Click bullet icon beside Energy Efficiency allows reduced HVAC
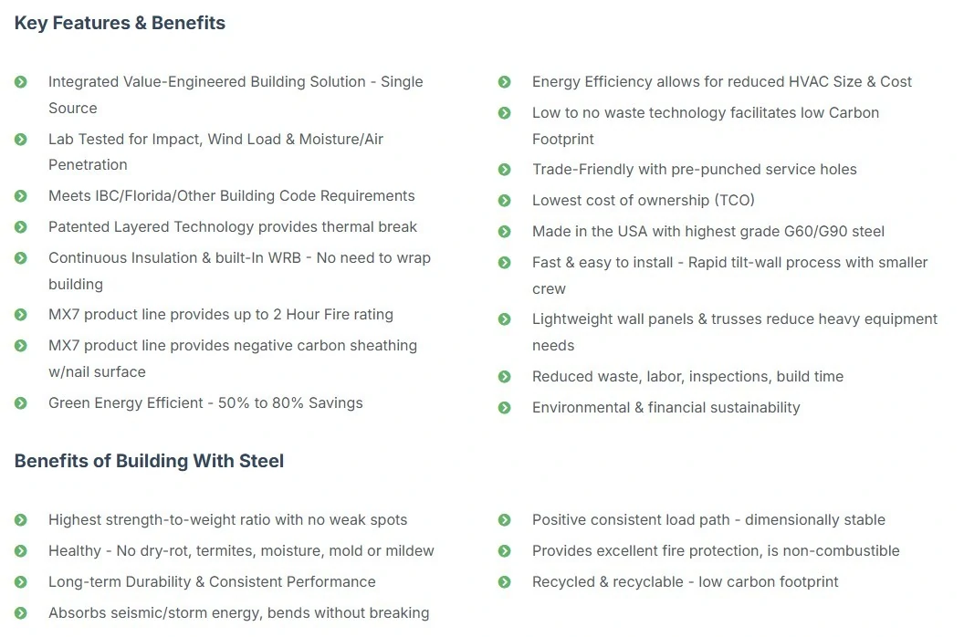This screenshot has width=964, height=637. (x=505, y=82)
